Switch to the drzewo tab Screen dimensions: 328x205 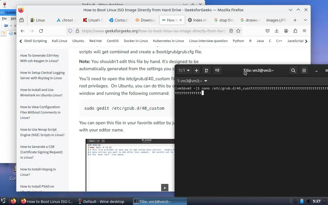[250, 20]
